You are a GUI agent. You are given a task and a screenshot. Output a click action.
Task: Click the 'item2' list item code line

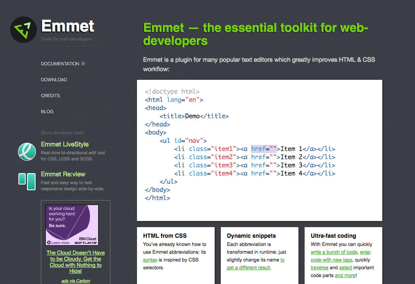click(x=255, y=157)
